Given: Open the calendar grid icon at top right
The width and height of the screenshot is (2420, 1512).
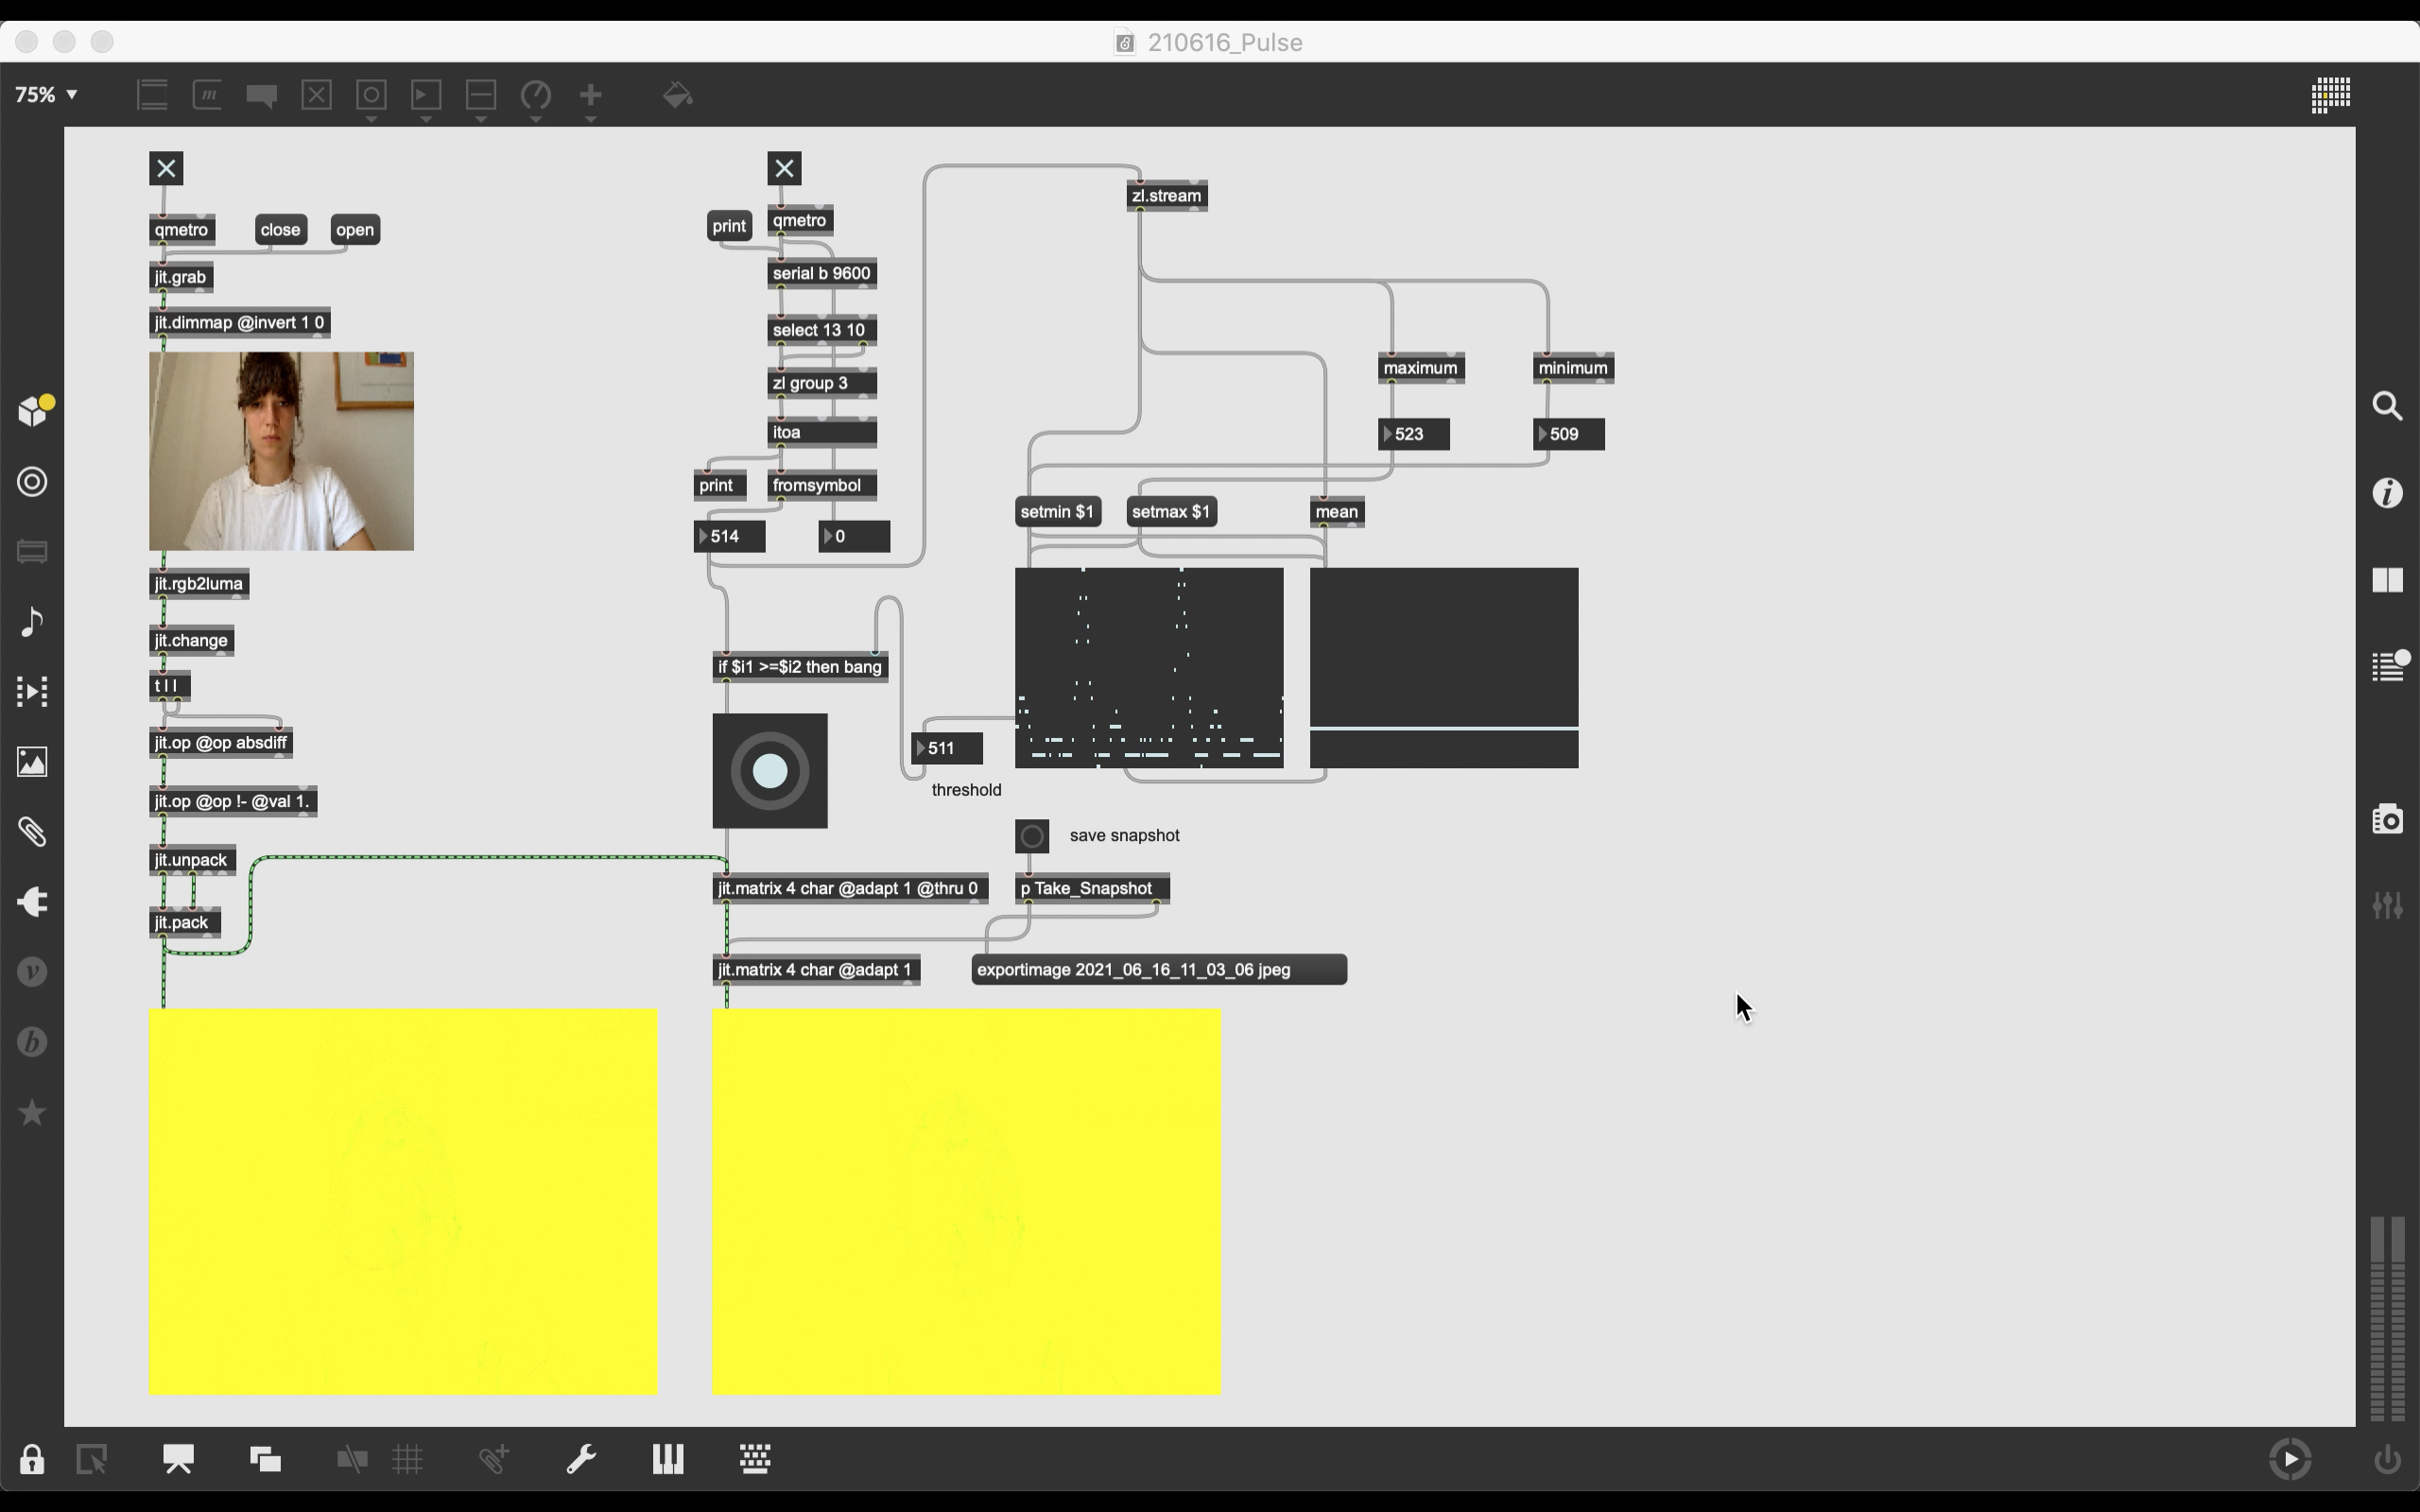Looking at the screenshot, I should coord(2331,96).
